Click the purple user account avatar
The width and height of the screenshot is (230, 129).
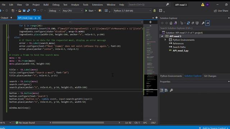tap(208, 5)
